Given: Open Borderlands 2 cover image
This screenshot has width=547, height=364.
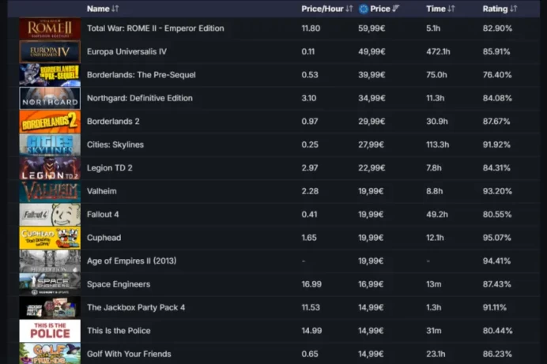Looking at the screenshot, I should point(50,122).
